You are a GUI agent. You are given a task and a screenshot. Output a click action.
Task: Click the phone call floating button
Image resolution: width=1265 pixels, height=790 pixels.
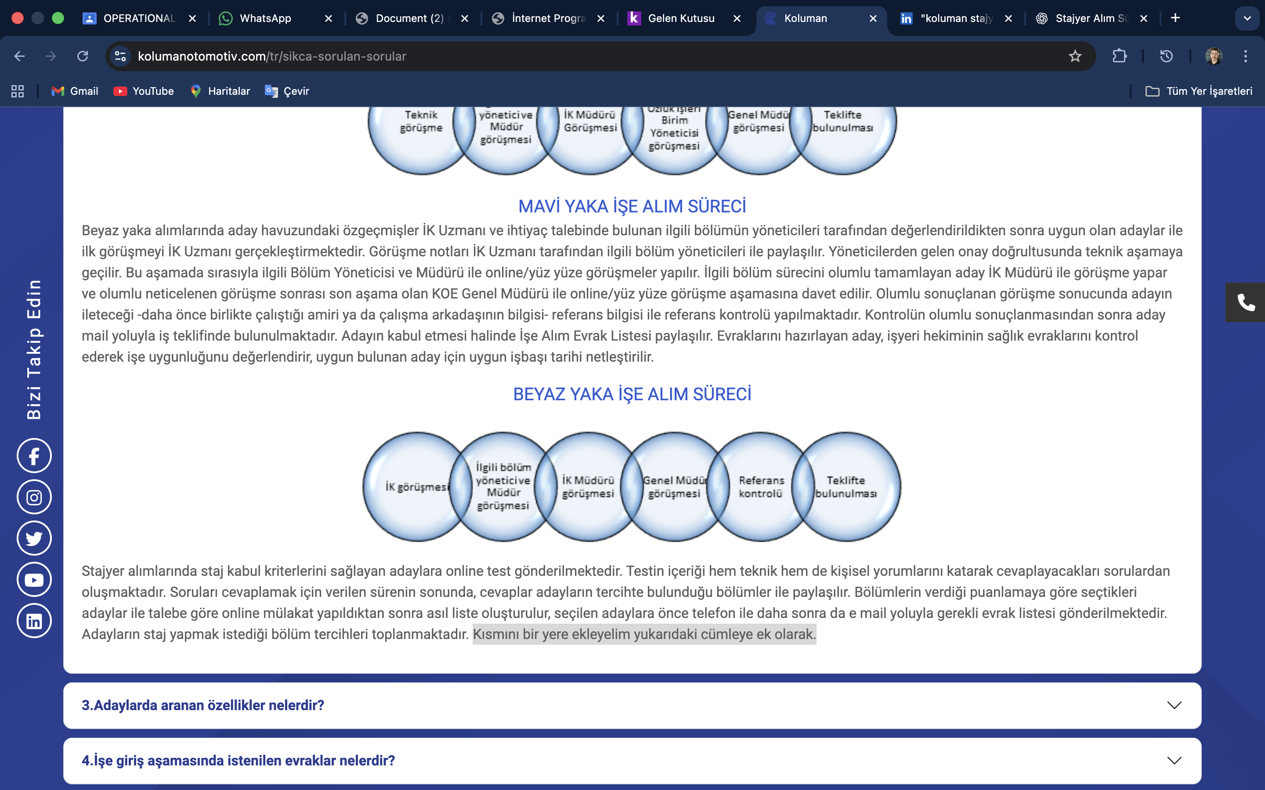click(x=1245, y=302)
